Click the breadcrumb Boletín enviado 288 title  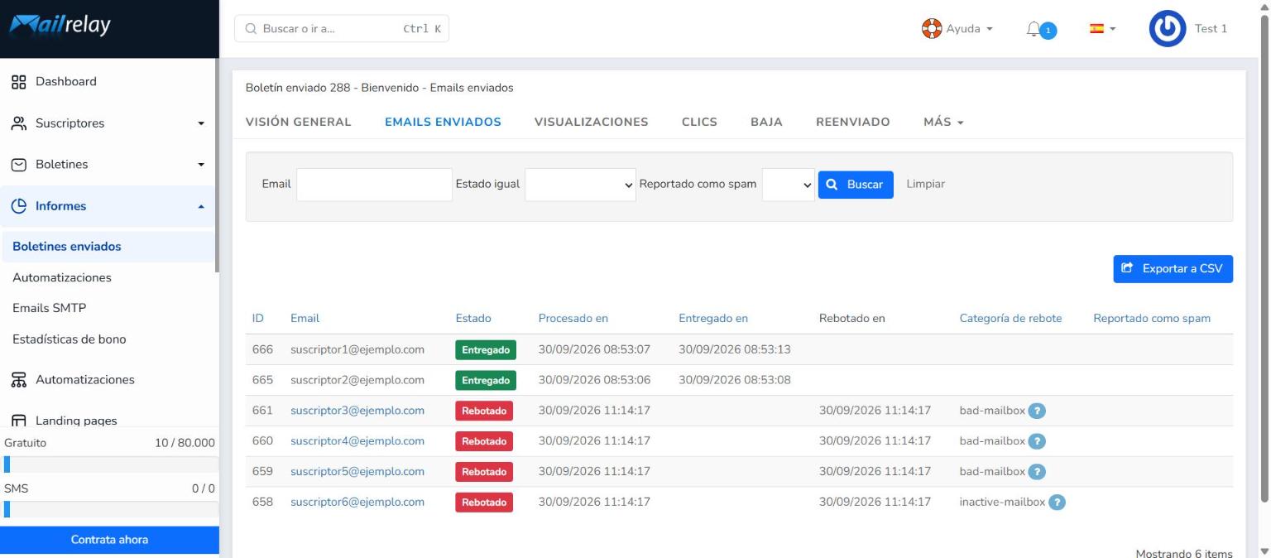(379, 88)
